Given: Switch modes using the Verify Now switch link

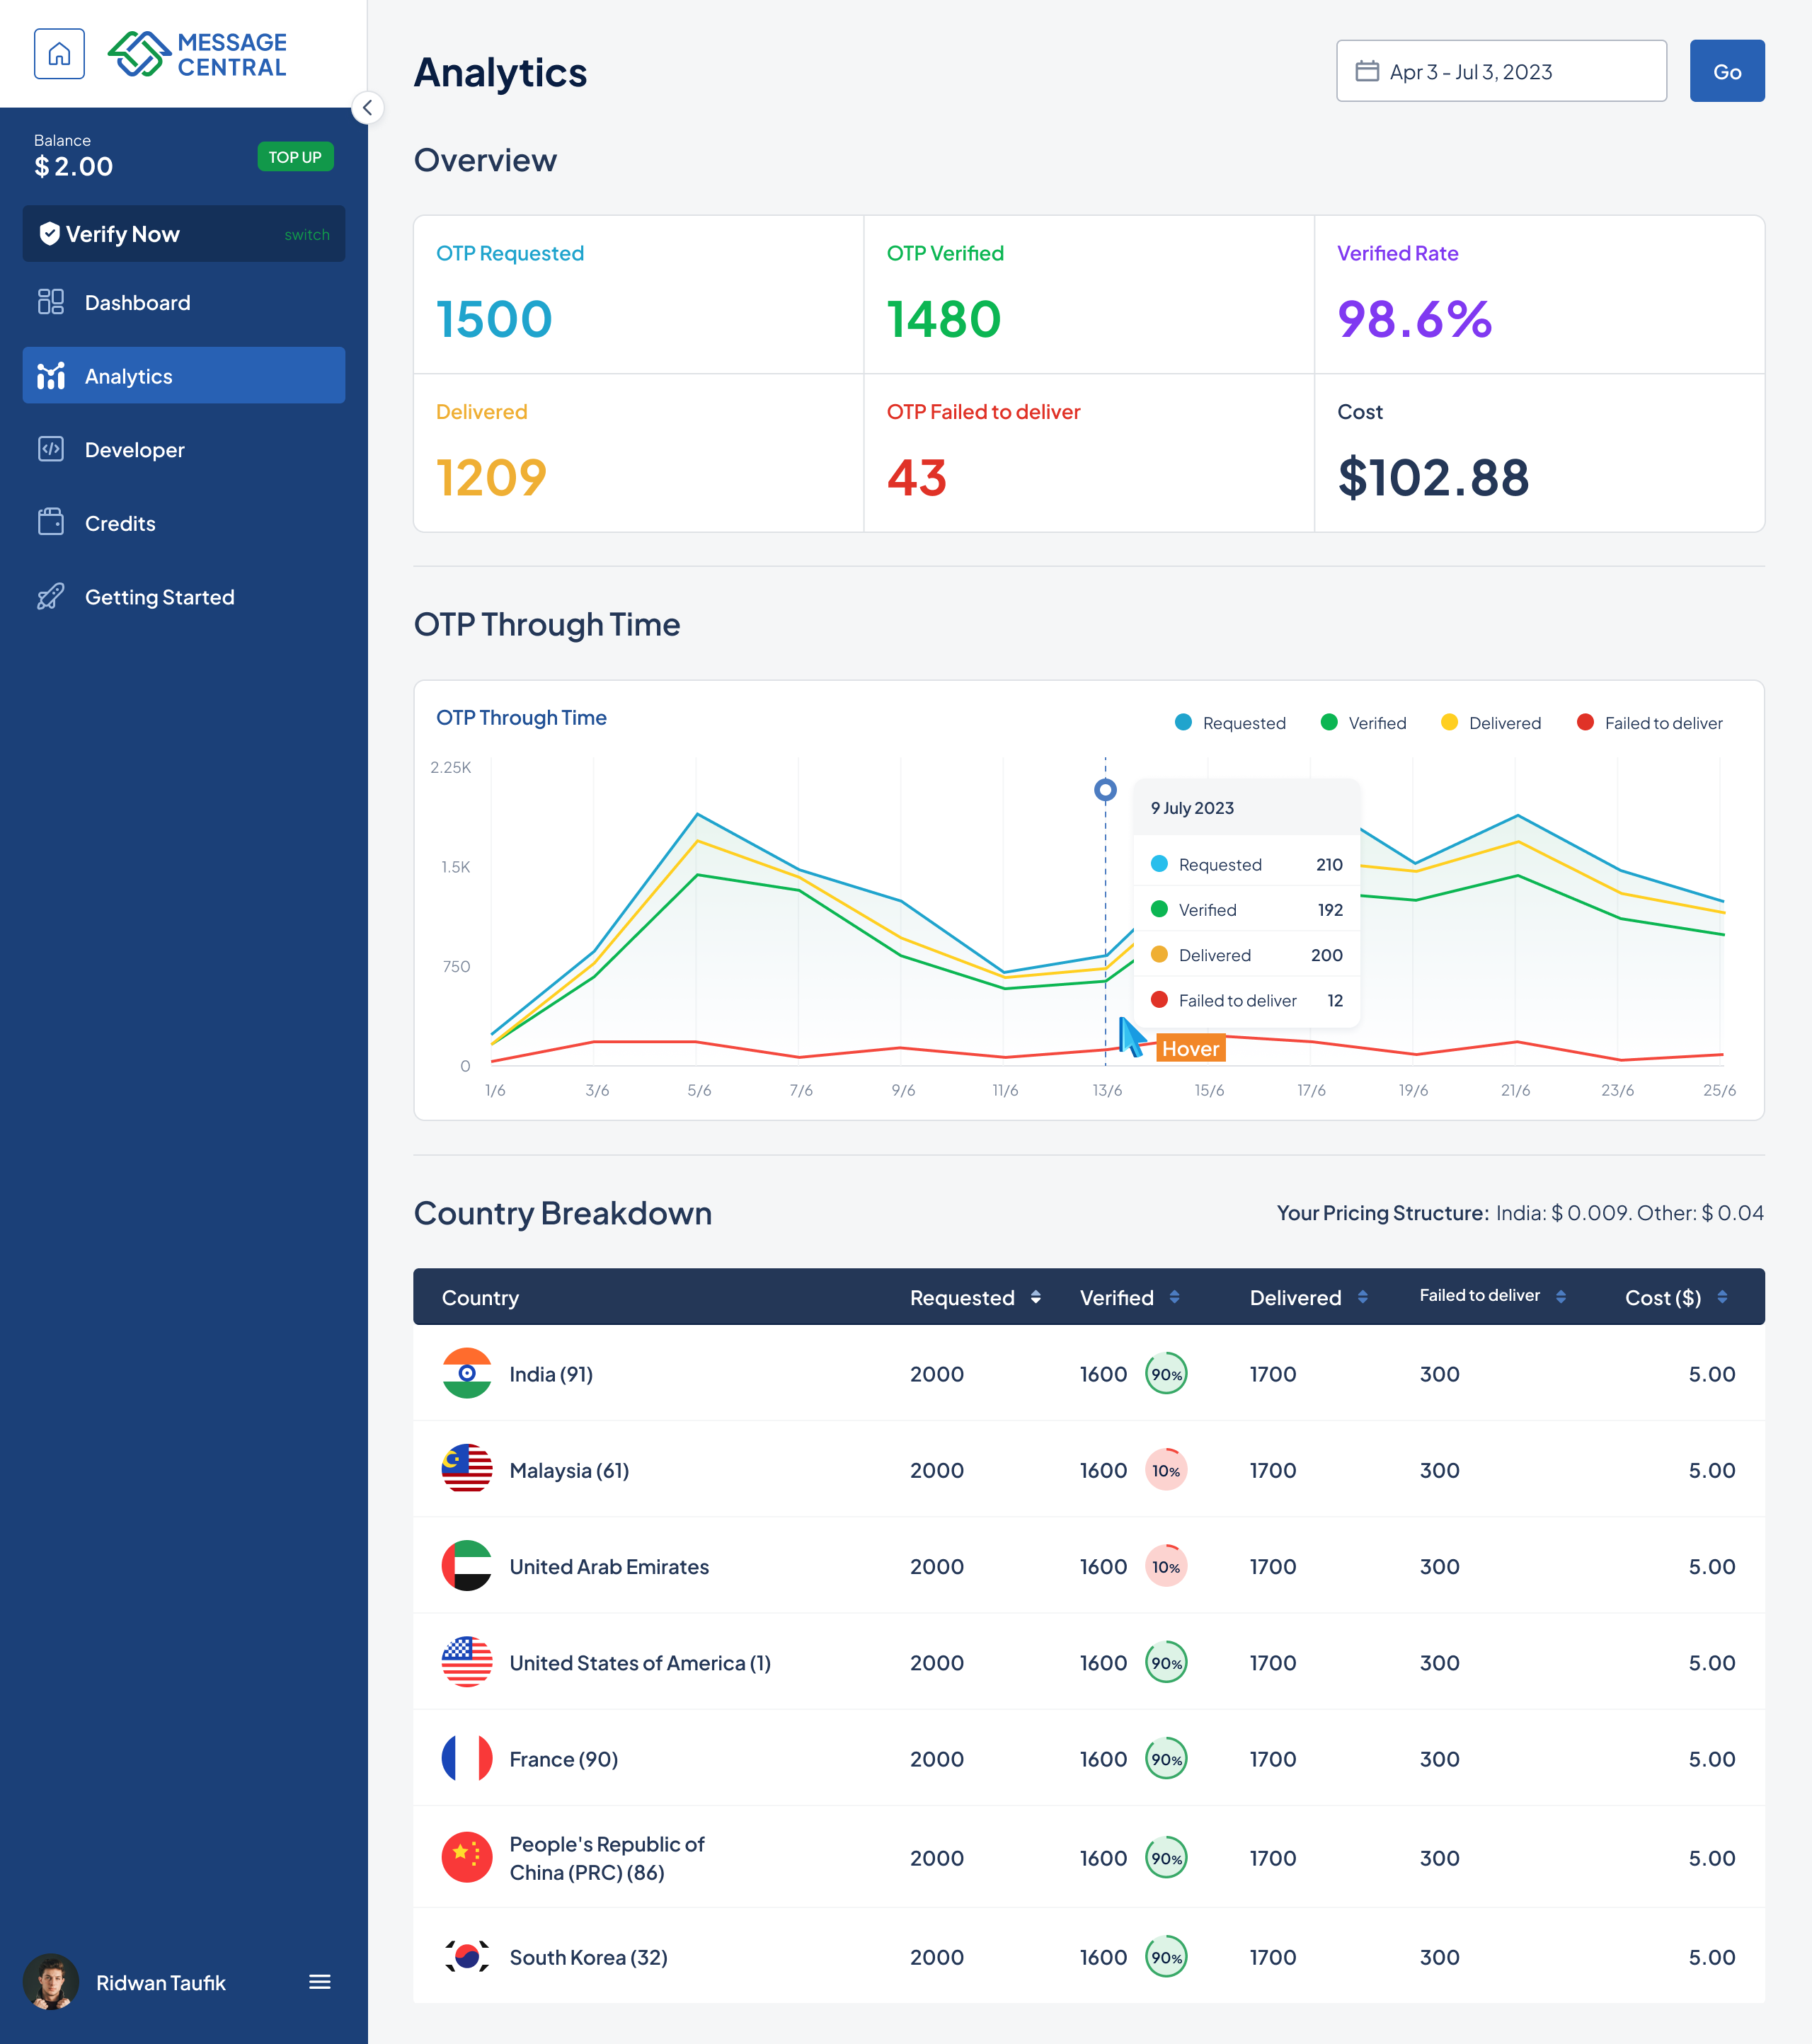Looking at the screenshot, I should pos(307,234).
